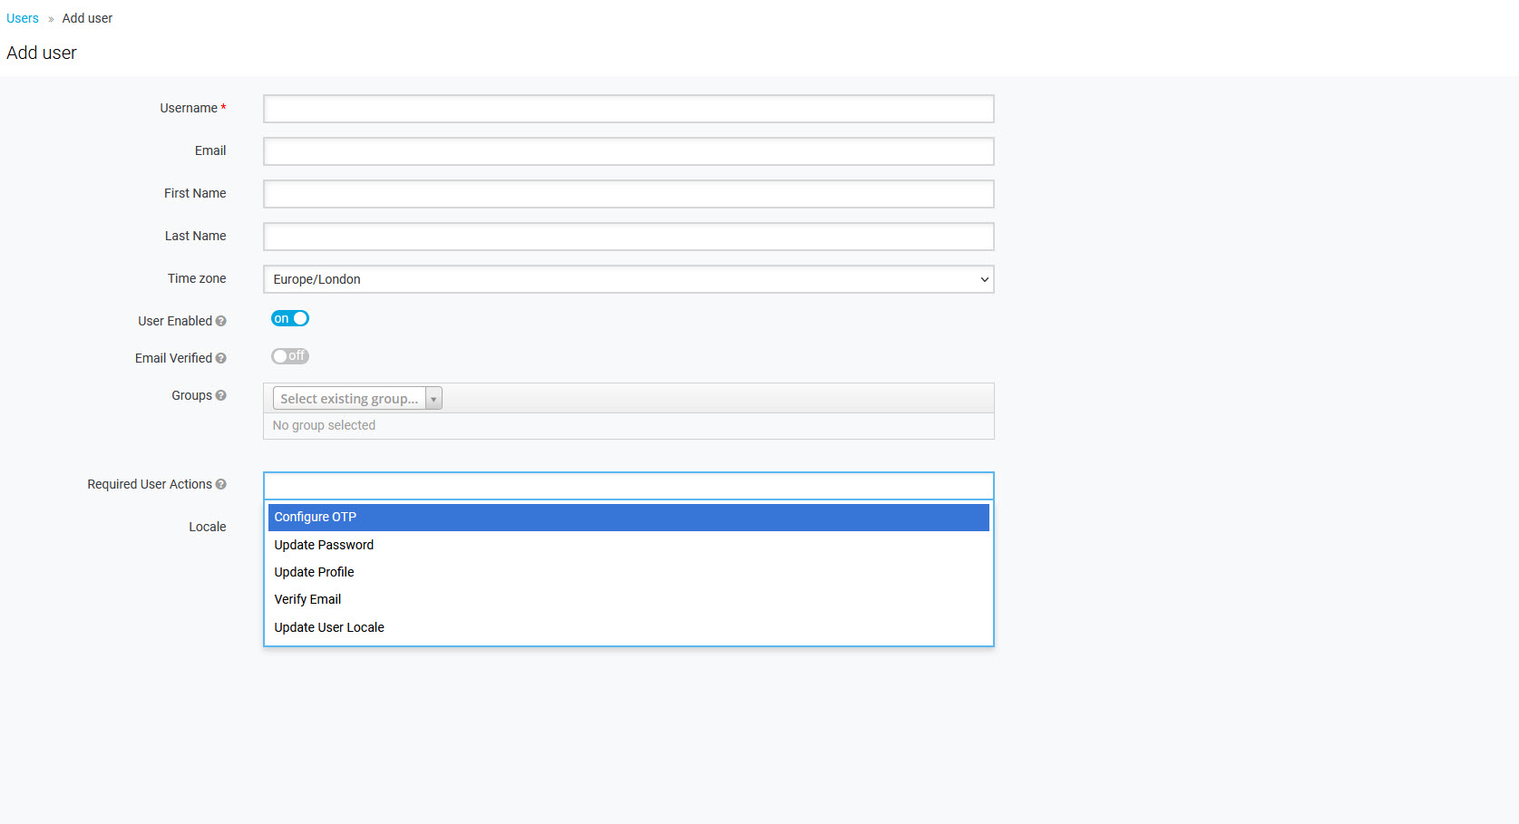Choose Update Password required action
The height and width of the screenshot is (824, 1519).
pos(324,545)
